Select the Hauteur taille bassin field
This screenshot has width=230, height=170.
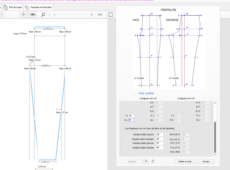(160, 134)
